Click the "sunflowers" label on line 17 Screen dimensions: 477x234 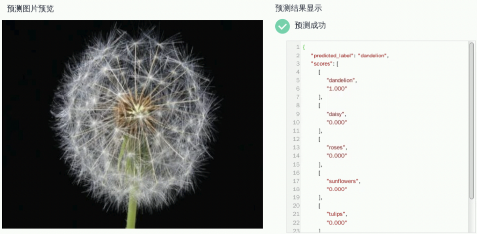tap(342, 181)
